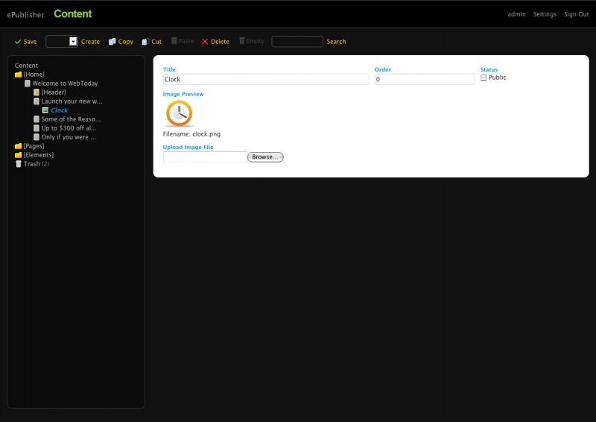This screenshot has height=422, width=596.
Task: Toggle the Public status checkbox
Action: click(484, 78)
